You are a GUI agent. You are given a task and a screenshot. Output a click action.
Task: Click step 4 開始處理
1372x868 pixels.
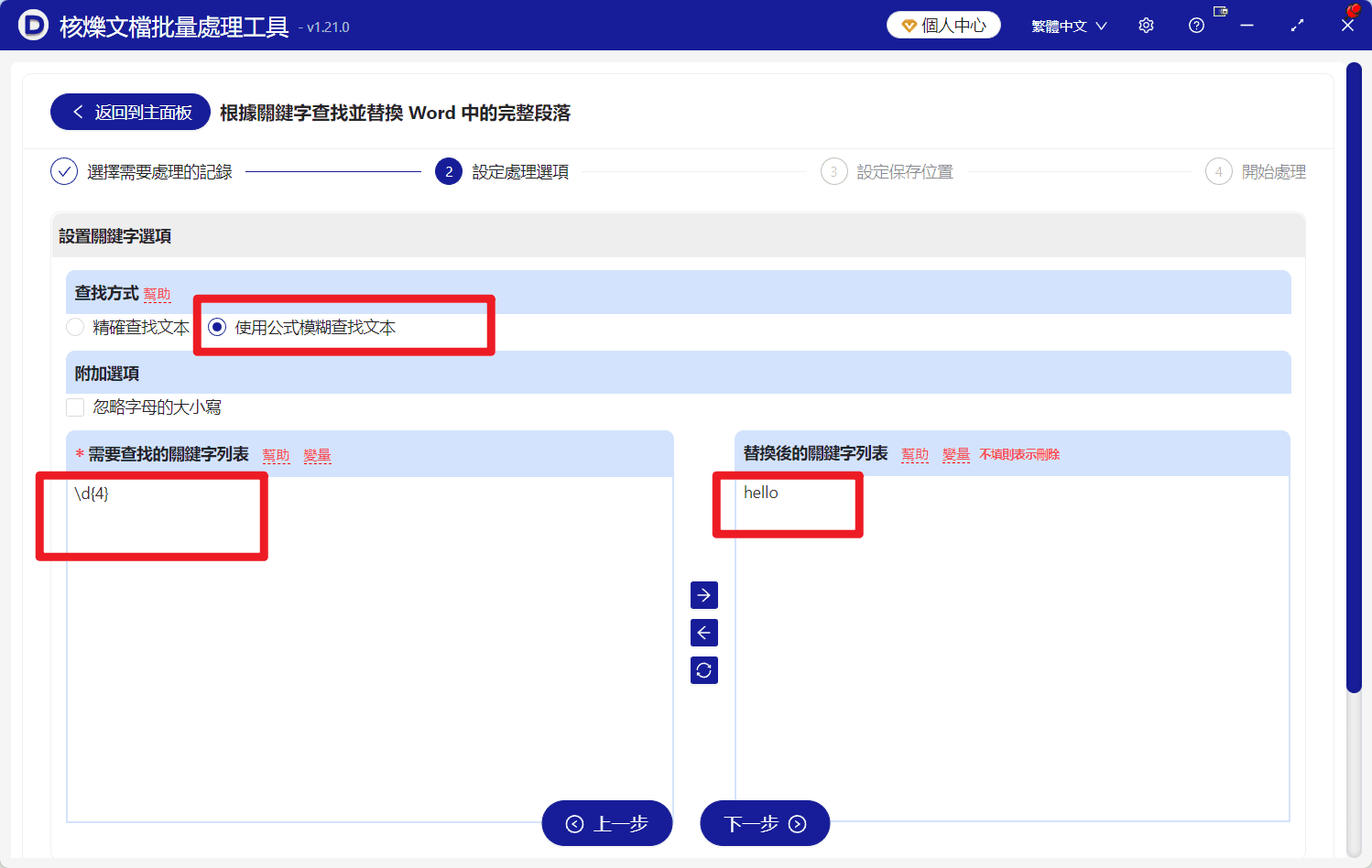[x=1256, y=171]
